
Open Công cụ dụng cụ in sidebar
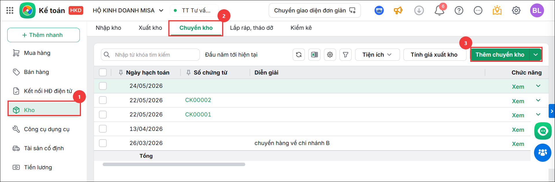click(x=47, y=129)
